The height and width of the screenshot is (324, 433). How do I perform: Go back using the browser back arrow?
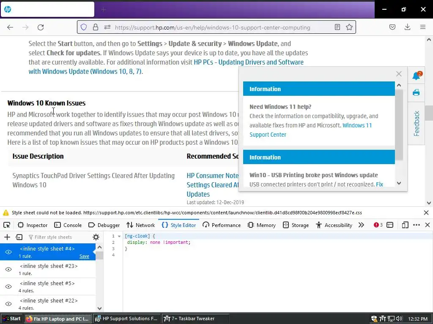click(10, 27)
